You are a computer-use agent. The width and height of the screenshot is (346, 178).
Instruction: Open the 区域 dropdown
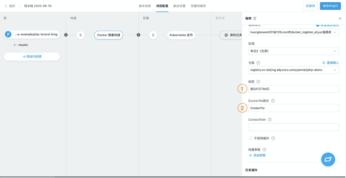pos(294,51)
